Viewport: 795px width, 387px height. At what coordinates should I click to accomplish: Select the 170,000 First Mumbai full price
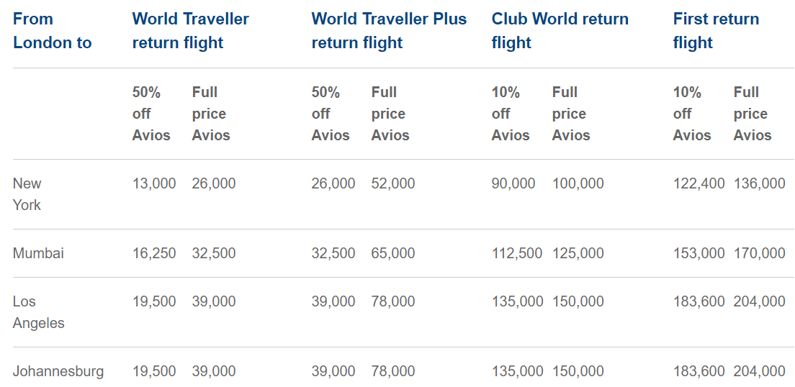759,253
